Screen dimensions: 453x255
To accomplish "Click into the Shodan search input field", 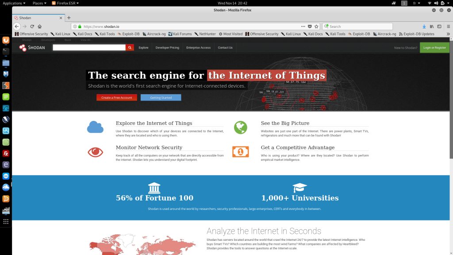I will 89,47.
